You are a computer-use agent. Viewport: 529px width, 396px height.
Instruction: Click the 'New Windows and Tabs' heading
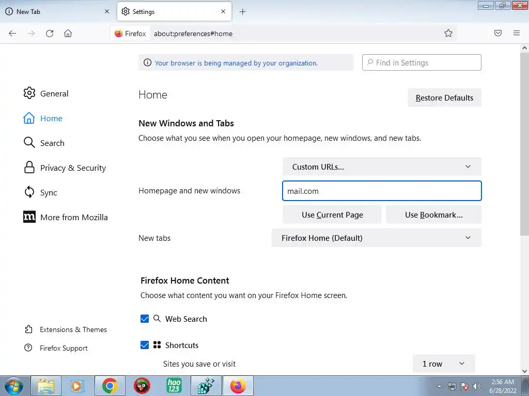point(186,123)
